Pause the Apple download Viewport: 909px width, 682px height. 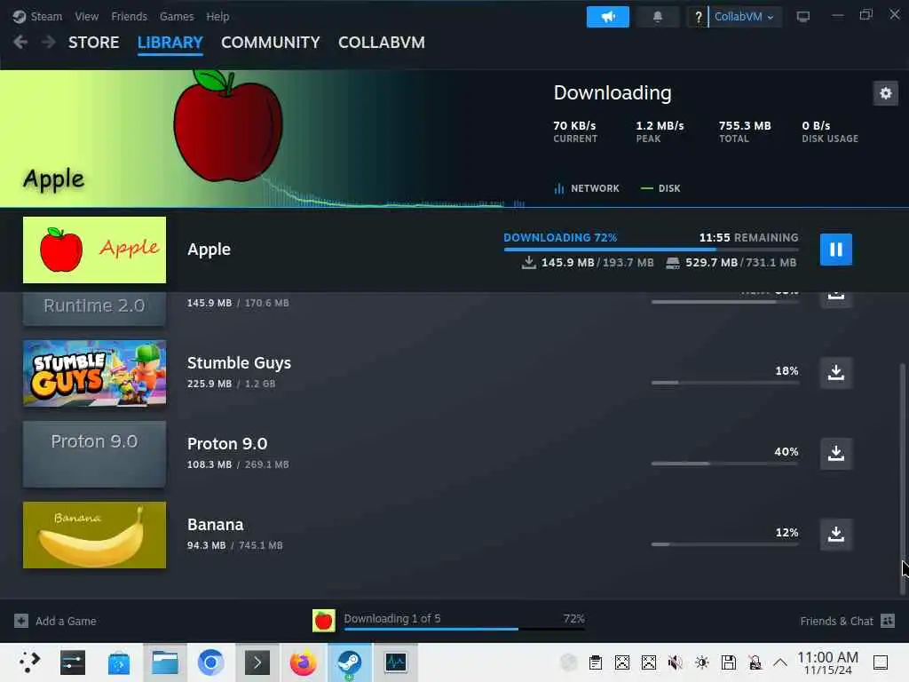835,250
